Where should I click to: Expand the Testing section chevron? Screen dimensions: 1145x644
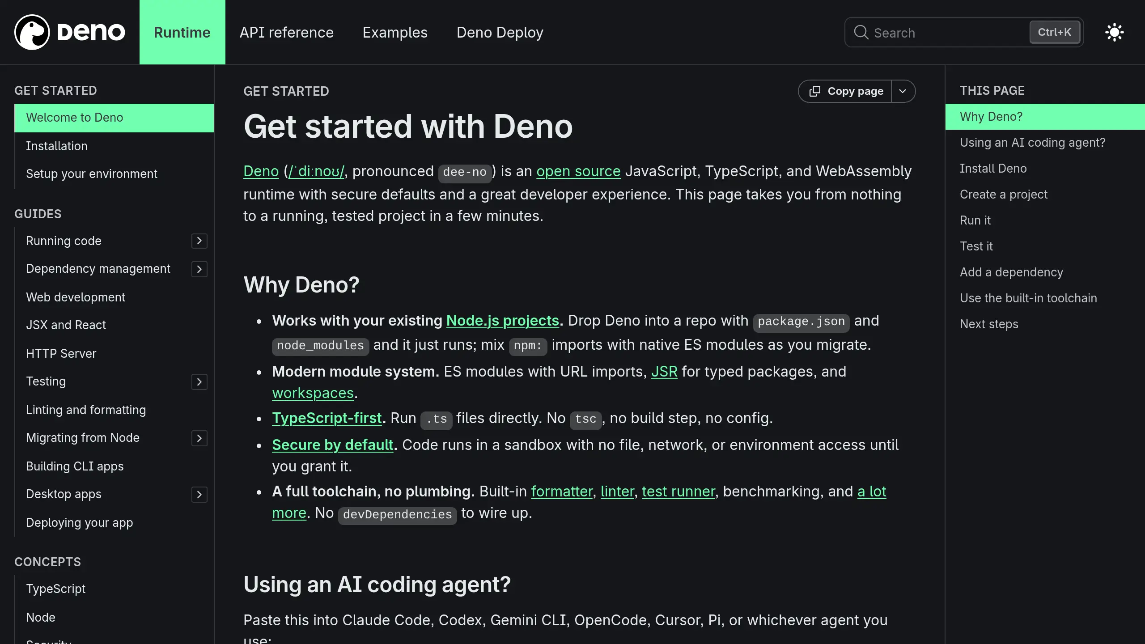point(199,382)
